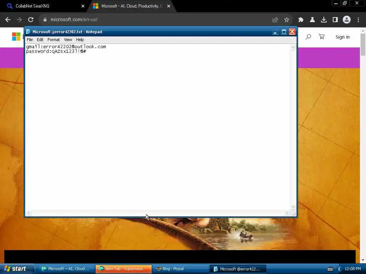Reload the microsoft.com page

31,20
